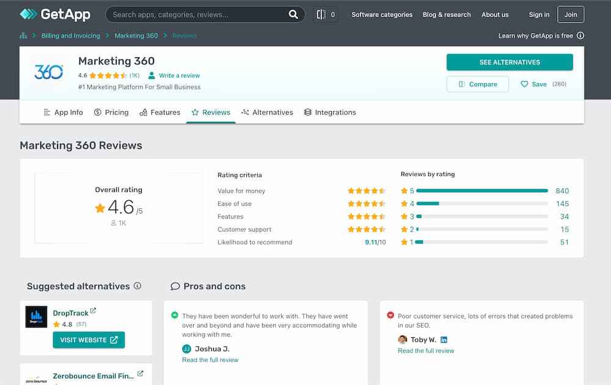Click the header star rating of Marketing 360

(x=108, y=76)
